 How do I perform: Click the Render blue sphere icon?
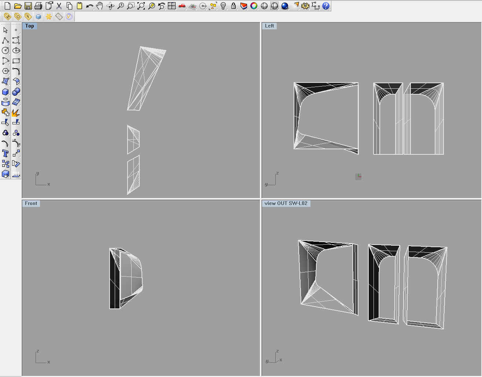pos(285,6)
